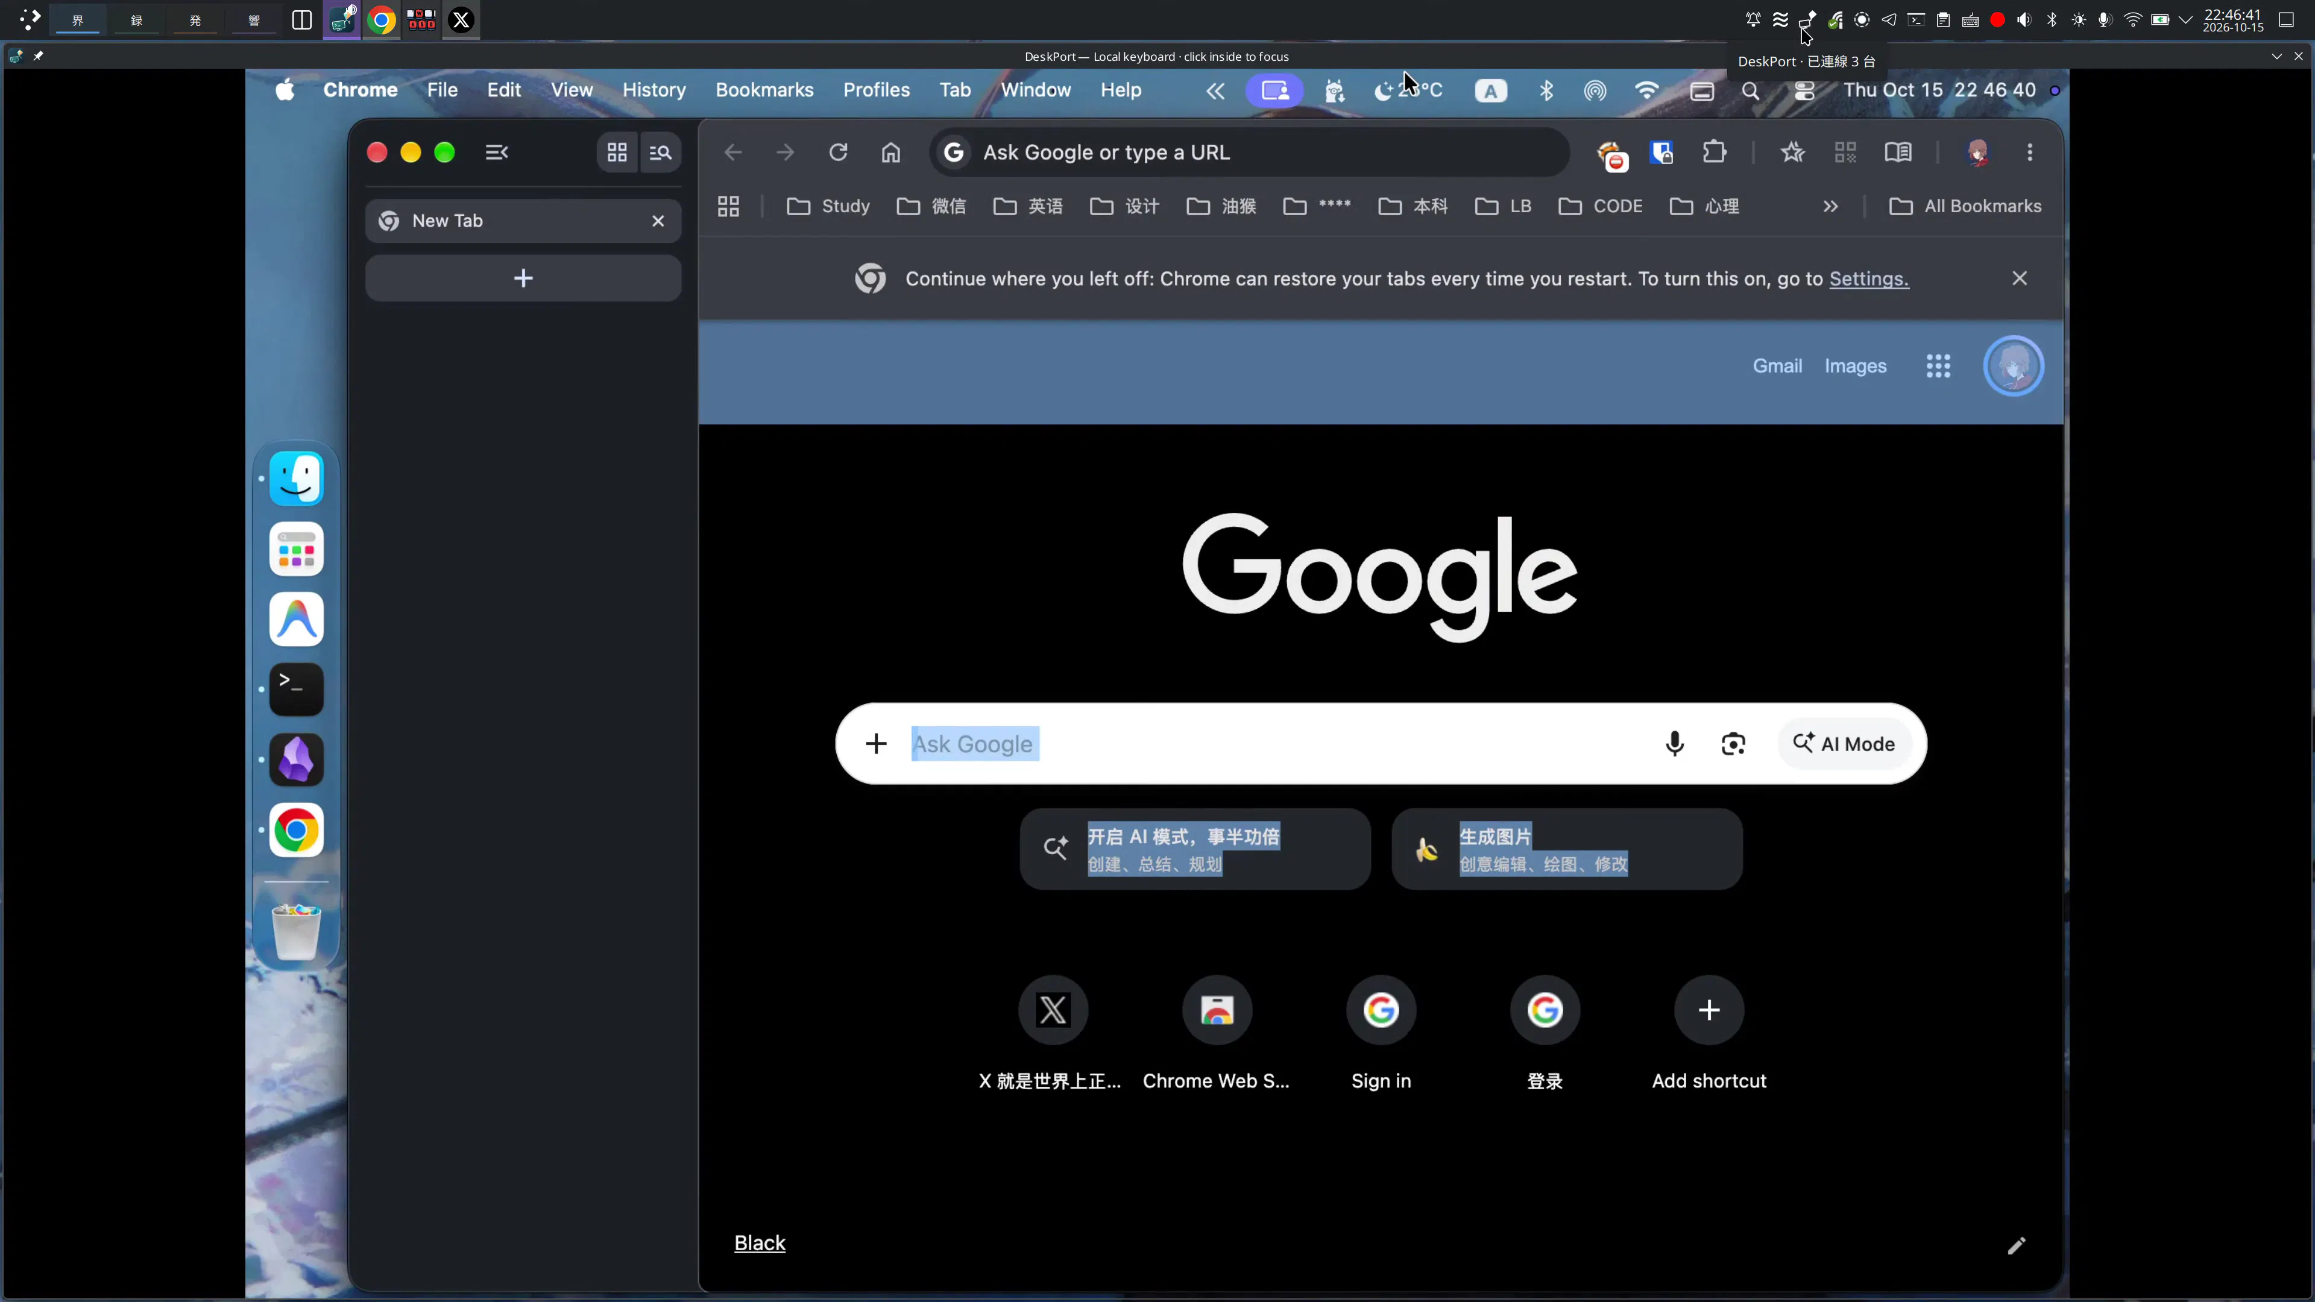Start voice search with the microphone
2315x1302 pixels.
[x=1674, y=743]
